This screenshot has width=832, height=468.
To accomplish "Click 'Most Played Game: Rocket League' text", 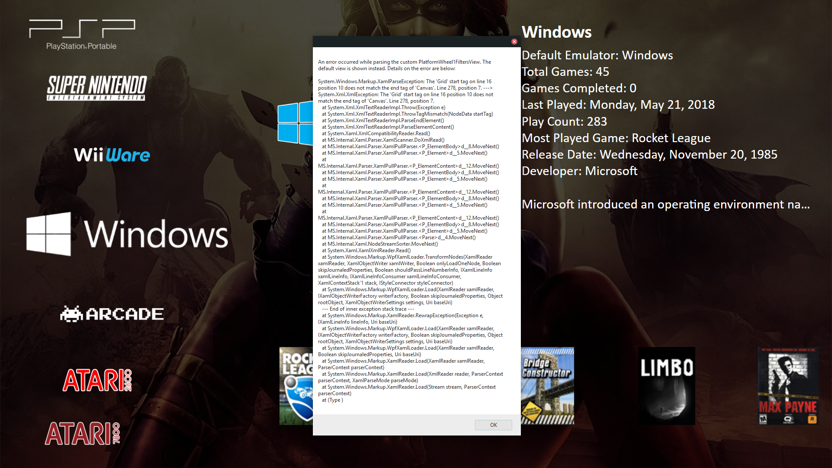I will [x=616, y=138].
